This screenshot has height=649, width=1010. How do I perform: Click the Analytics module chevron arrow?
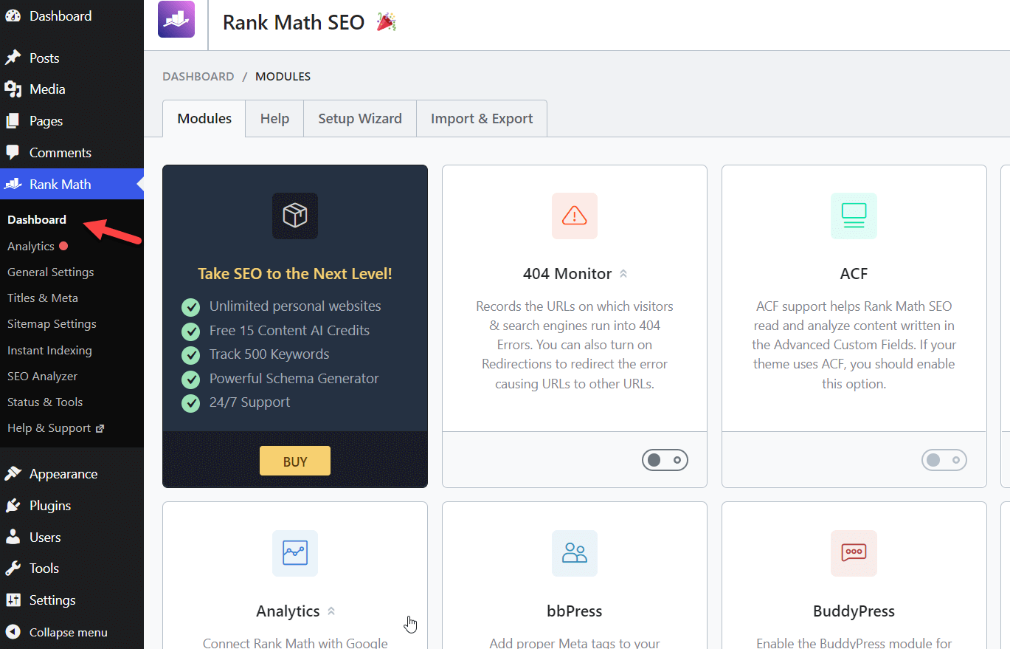pos(332,611)
